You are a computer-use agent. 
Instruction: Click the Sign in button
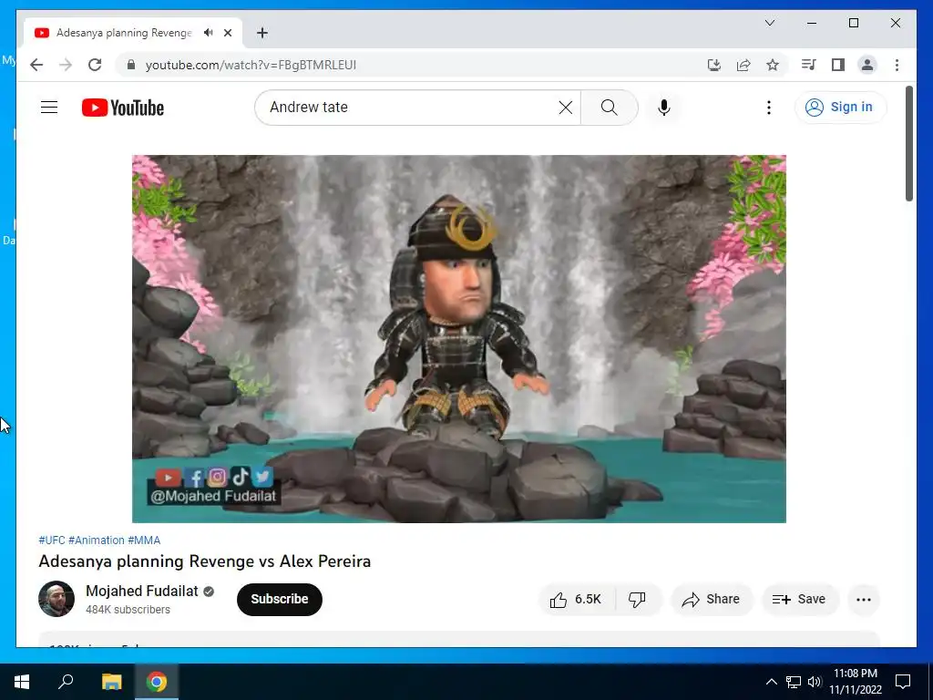click(840, 108)
